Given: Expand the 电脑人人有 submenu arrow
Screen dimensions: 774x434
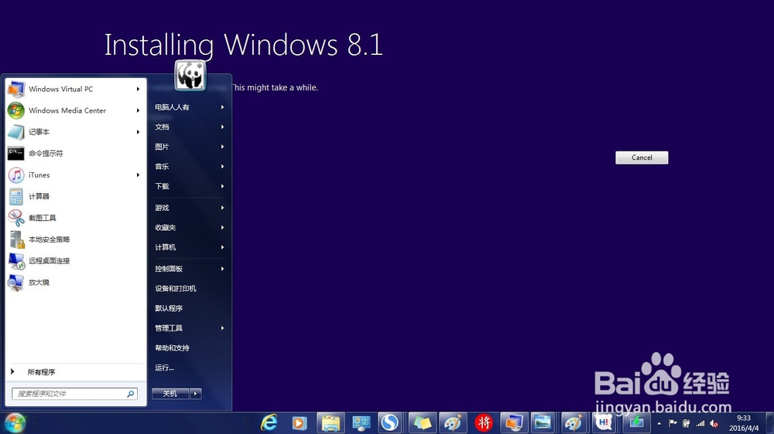Looking at the screenshot, I should pyautogui.click(x=223, y=107).
